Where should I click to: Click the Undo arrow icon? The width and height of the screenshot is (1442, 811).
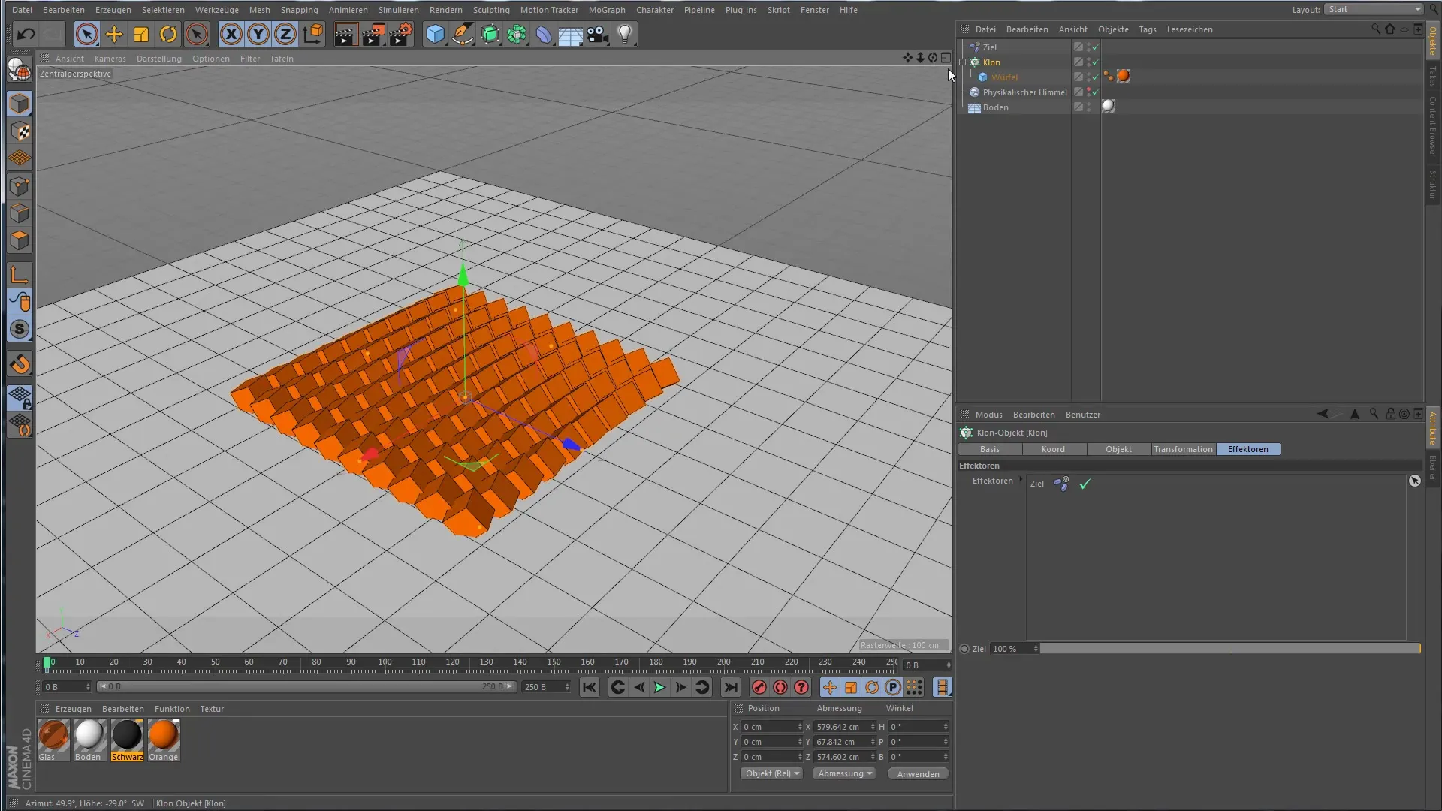(x=26, y=34)
